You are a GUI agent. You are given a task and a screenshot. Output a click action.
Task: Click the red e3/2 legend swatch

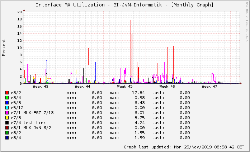coord(7,93)
